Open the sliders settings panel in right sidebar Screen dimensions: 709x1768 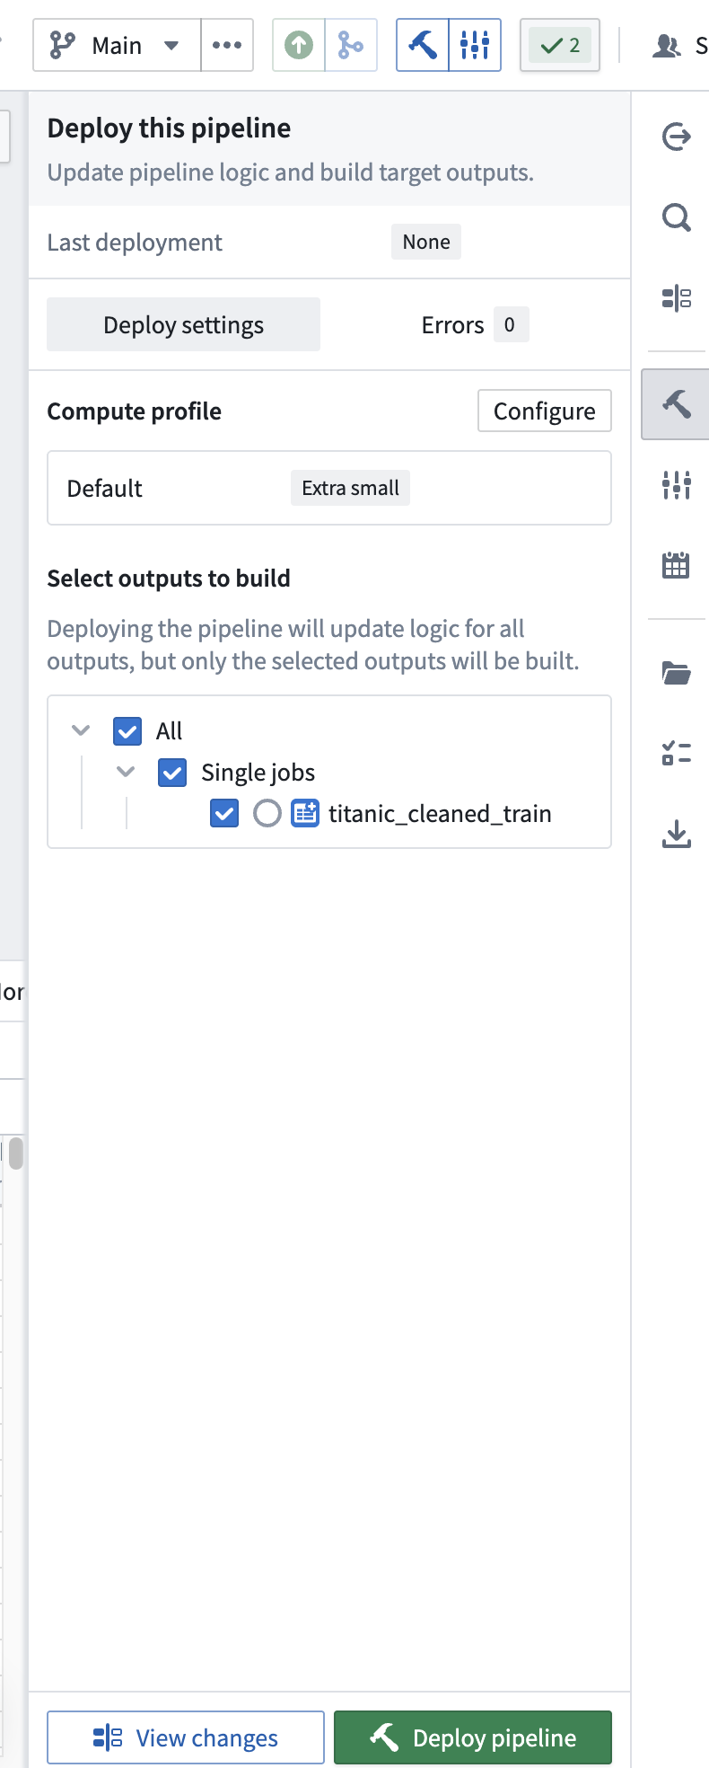(676, 485)
